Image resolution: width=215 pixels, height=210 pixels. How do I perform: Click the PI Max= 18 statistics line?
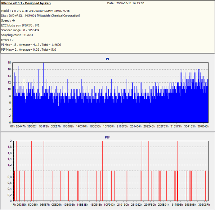pos(31,45)
